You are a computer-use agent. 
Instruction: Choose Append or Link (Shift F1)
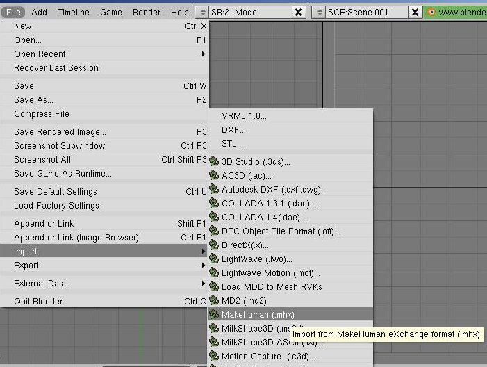point(104,223)
